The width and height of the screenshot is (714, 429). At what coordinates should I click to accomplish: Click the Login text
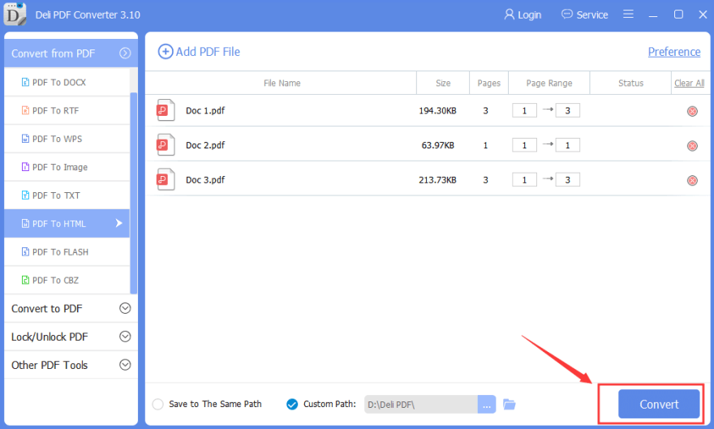530,15
